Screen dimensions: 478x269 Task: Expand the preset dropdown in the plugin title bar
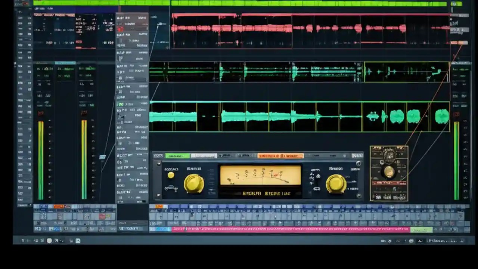(x=204, y=156)
